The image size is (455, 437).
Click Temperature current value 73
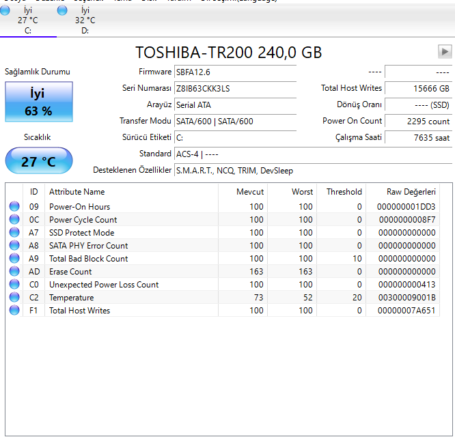[x=258, y=298]
